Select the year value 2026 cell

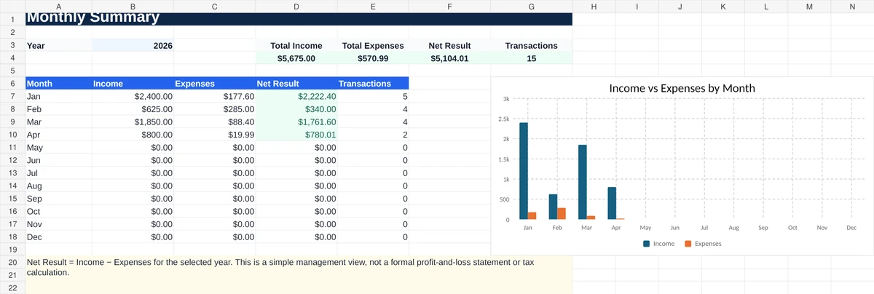[133, 45]
